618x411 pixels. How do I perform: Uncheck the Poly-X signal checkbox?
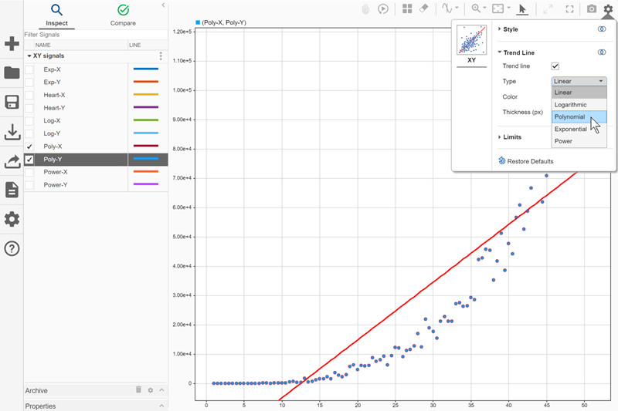[29, 147]
